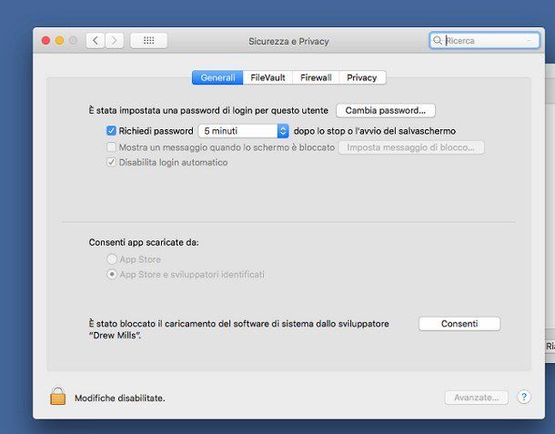Viewport: 555px width, 434px height.
Task: Click the magnifying glass in search field
Action: click(438, 40)
